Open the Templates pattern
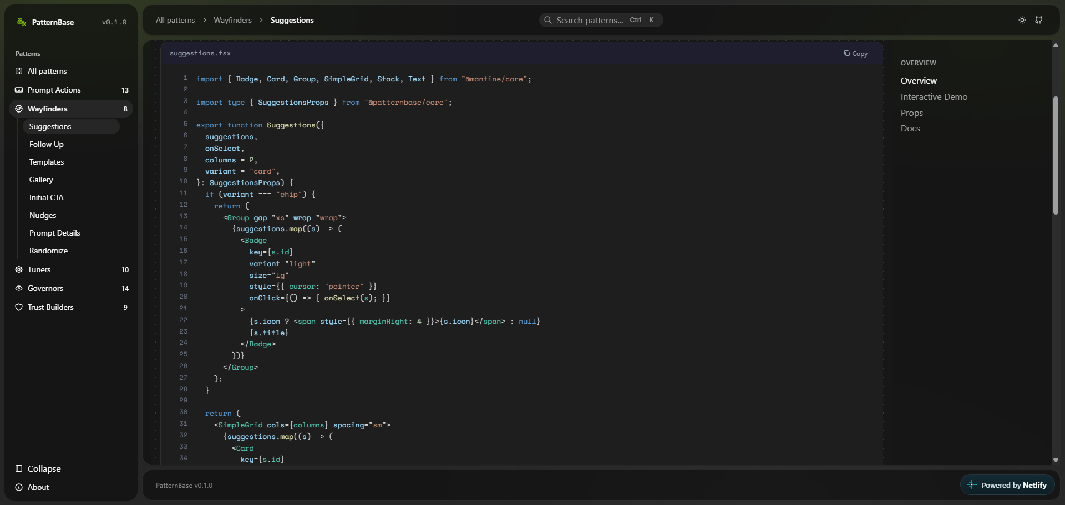This screenshot has width=1065, height=505. point(71,162)
